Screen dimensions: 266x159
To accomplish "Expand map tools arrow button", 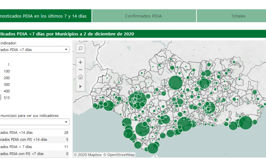I will point(81,86).
